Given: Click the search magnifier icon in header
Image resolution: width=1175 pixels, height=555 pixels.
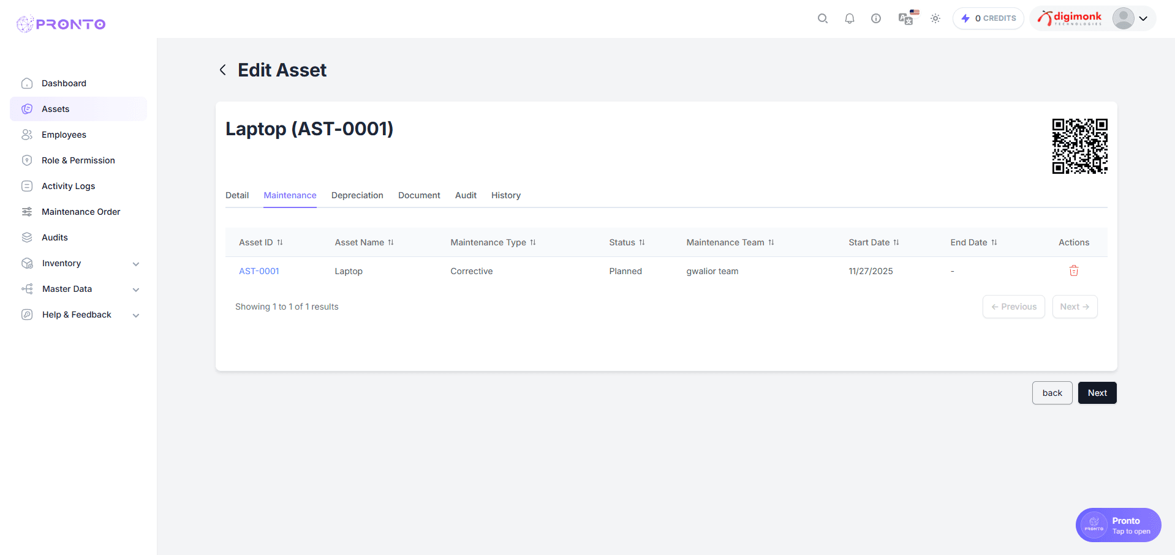Looking at the screenshot, I should coord(823,18).
